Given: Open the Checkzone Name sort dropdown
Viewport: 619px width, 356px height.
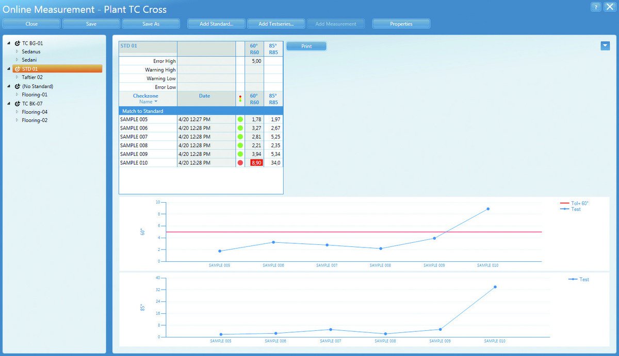Looking at the screenshot, I should (156, 102).
